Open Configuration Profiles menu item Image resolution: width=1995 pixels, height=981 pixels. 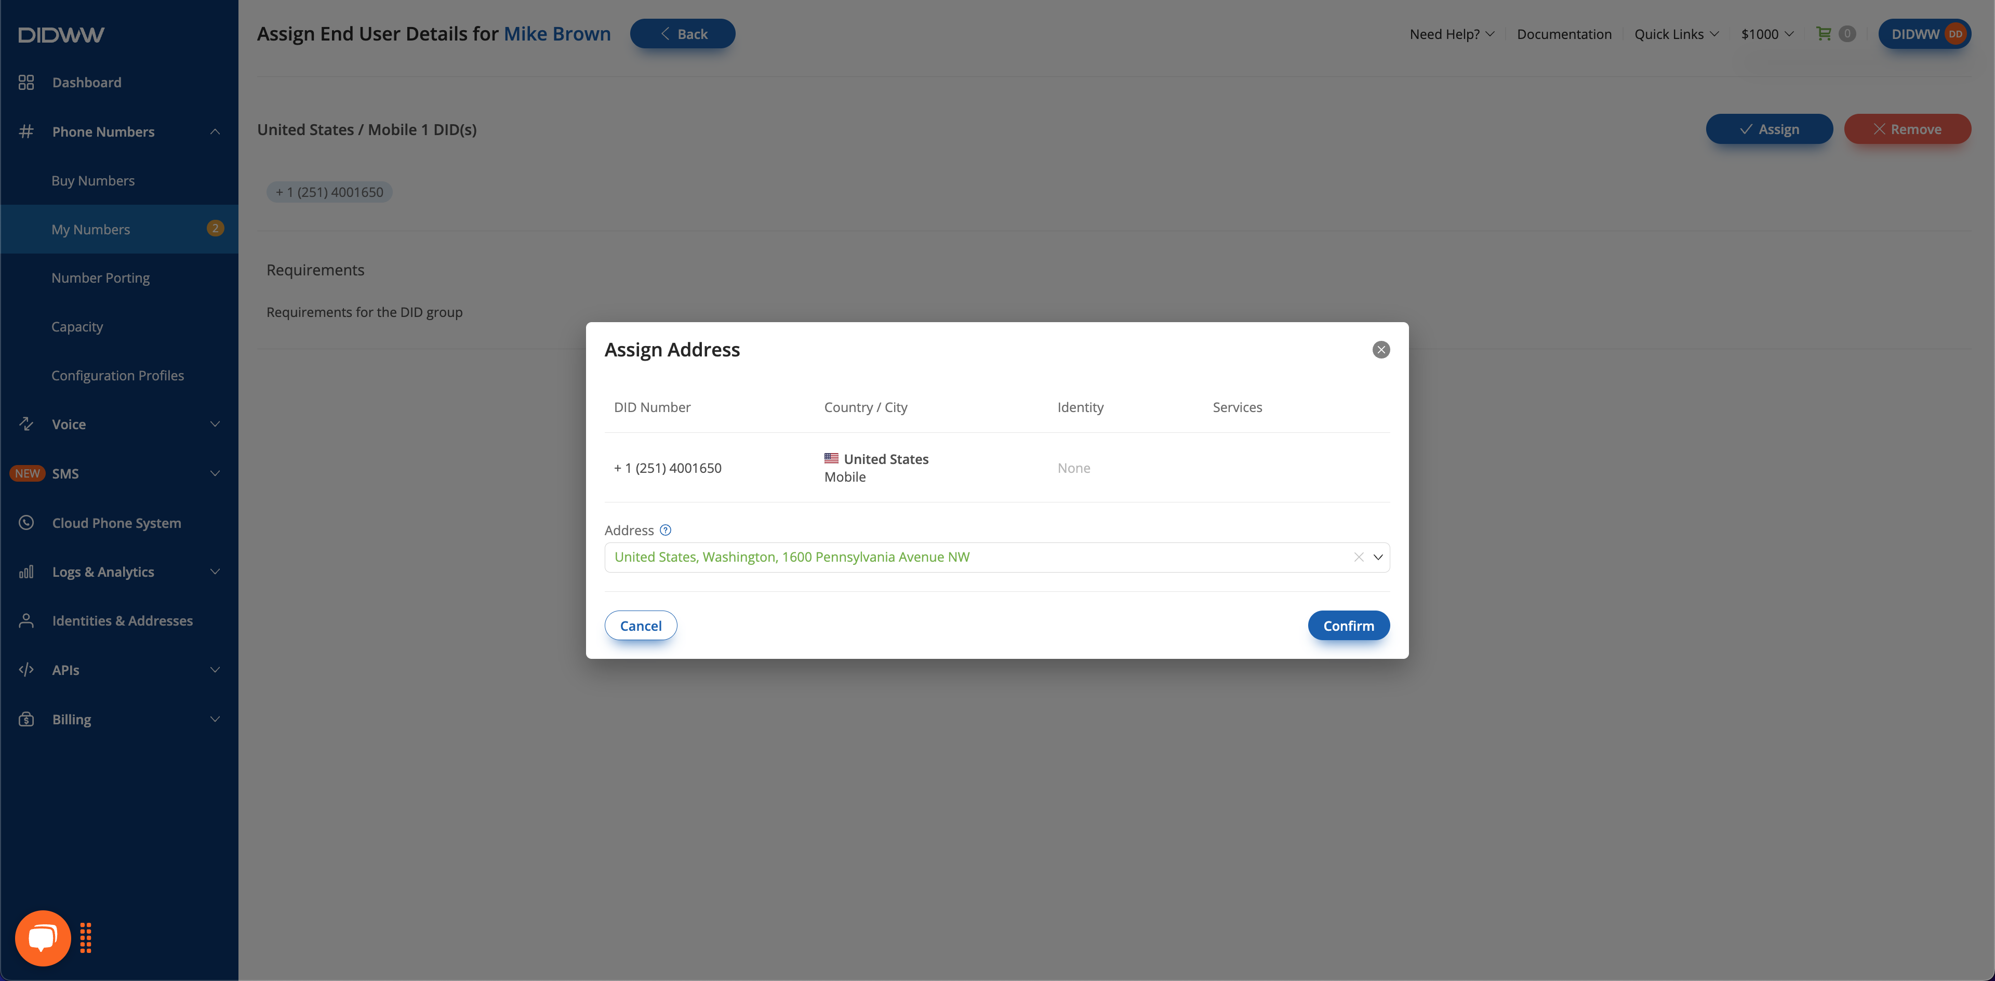119,376
